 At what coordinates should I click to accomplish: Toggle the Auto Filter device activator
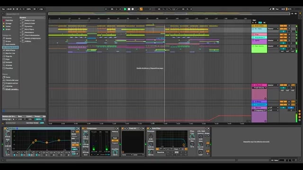(x=148, y=128)
